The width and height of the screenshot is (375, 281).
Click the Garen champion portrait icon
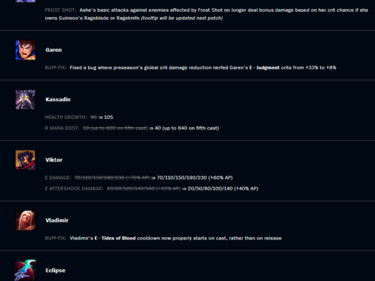coord(25,50)
